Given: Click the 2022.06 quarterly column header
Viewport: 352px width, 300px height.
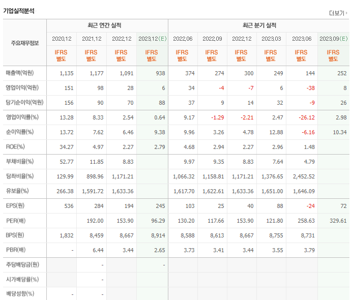Looking at the screenshot, I should tap(183, 39).
